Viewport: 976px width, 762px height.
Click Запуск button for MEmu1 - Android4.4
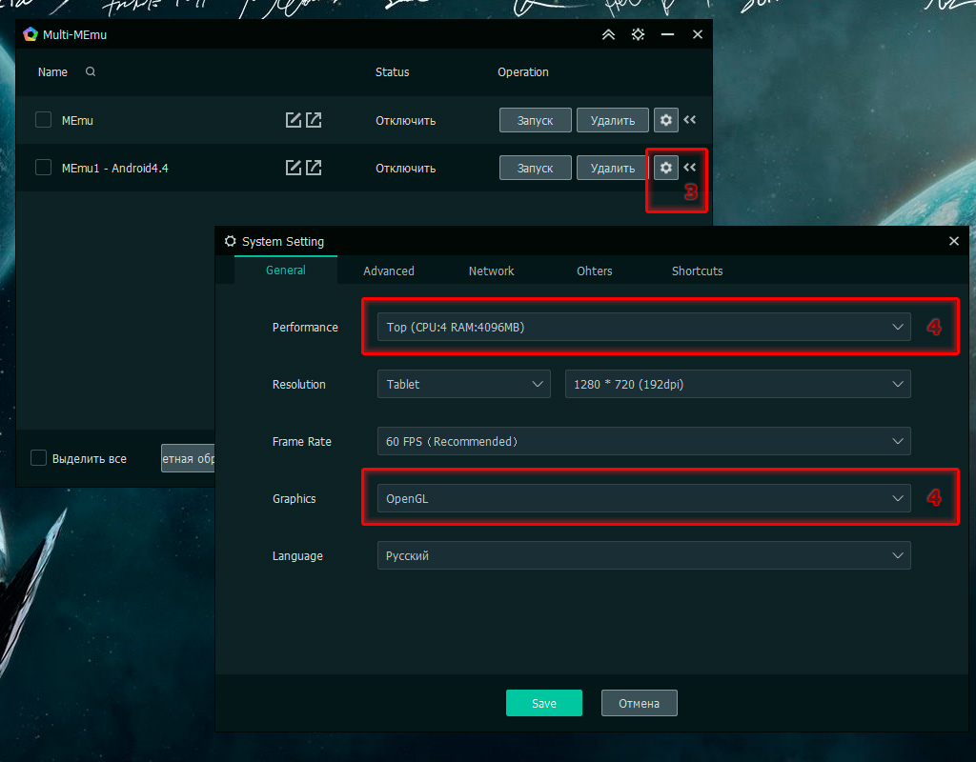[536, 168]
